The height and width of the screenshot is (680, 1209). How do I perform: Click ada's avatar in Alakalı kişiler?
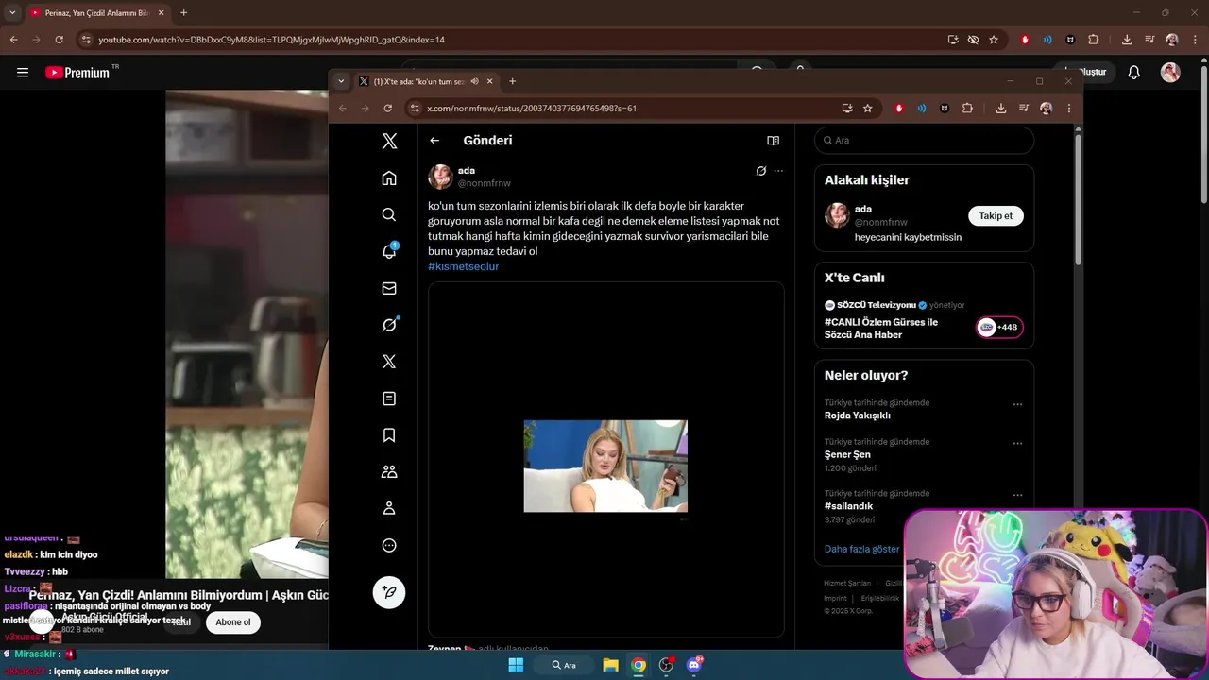pos(837,215)
